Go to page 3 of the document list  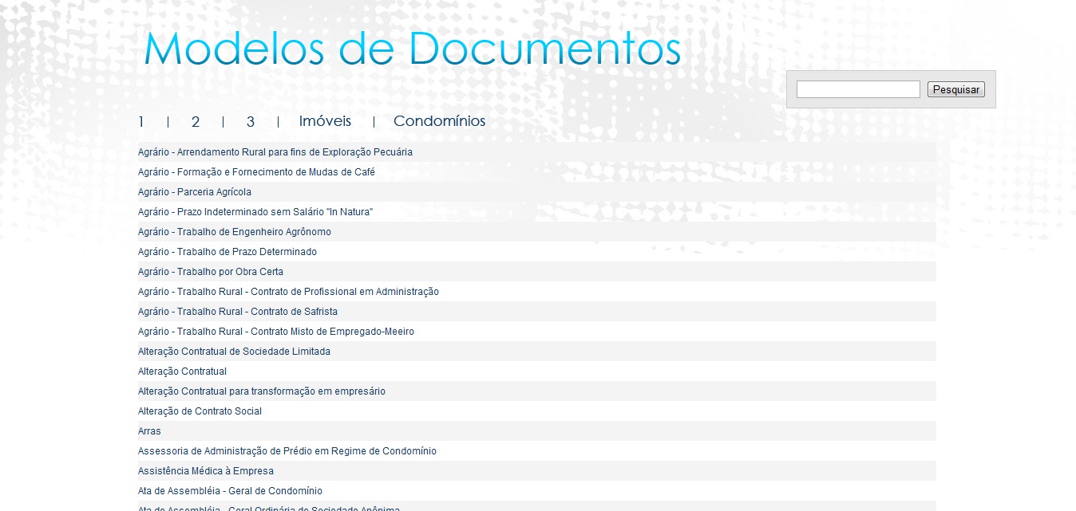(x=250, y=121)
